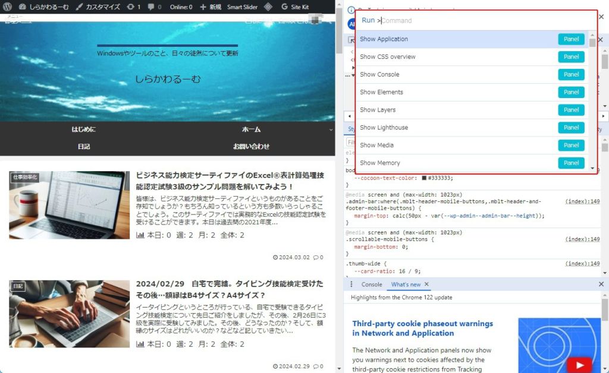
Task: Select the Show Console command
Action: (472, 74)
